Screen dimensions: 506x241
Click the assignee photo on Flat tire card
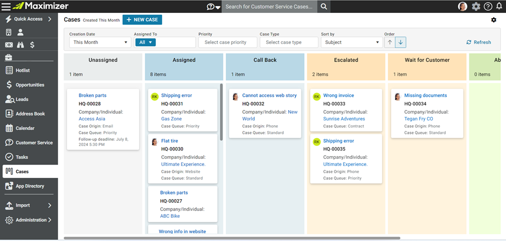[155, 142]
